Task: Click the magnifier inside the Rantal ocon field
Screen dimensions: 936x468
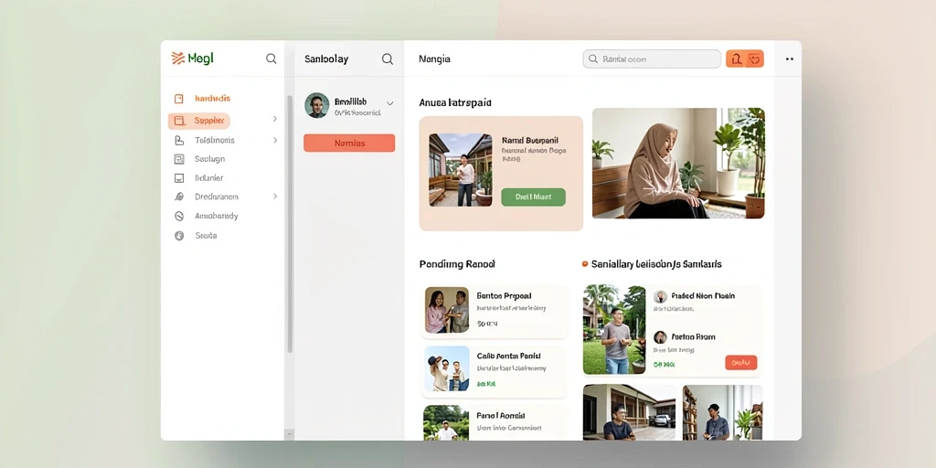Action: point(593,59)
